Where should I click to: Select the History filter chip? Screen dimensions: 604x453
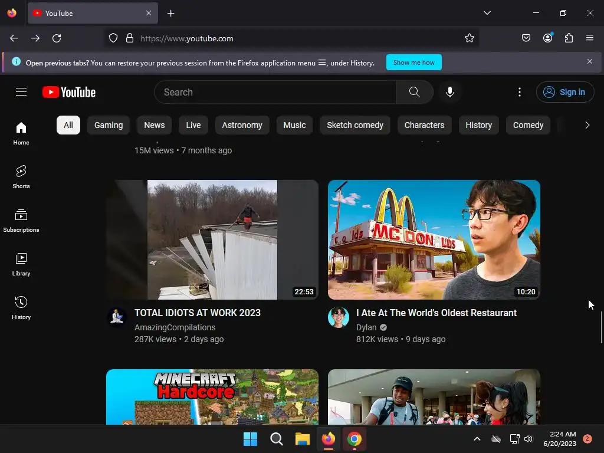click(x=479, y=125)
